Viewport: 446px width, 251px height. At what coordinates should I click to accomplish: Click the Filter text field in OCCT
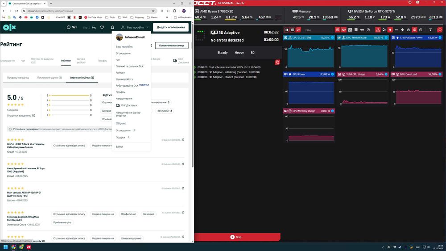point(317,30)
